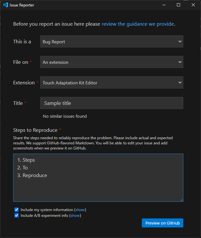201x238 pixels.
Task: Show system information details link
Action: coord(80,210)
